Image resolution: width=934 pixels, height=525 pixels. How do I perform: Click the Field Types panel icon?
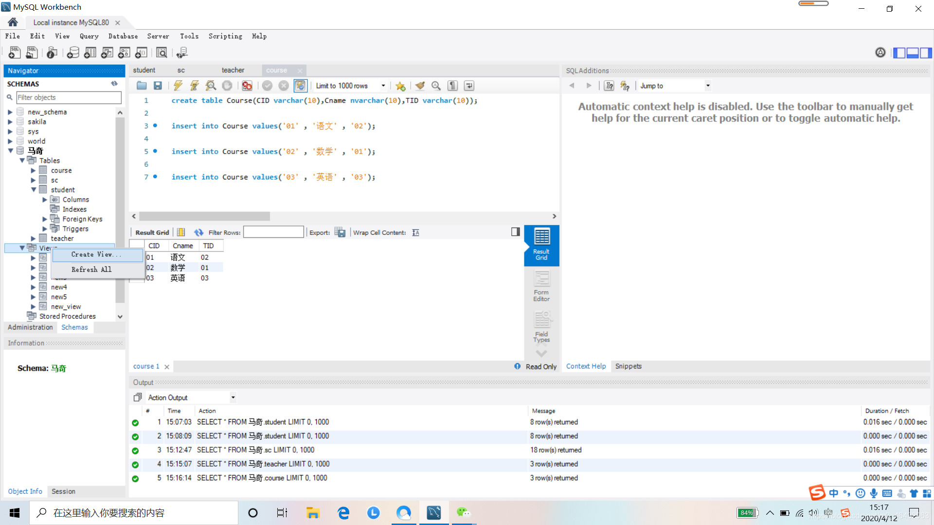coord(541,327)
